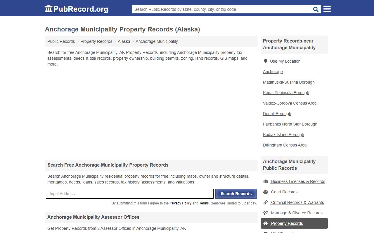Open Marriage & Divorce Records link

[297, 213]
